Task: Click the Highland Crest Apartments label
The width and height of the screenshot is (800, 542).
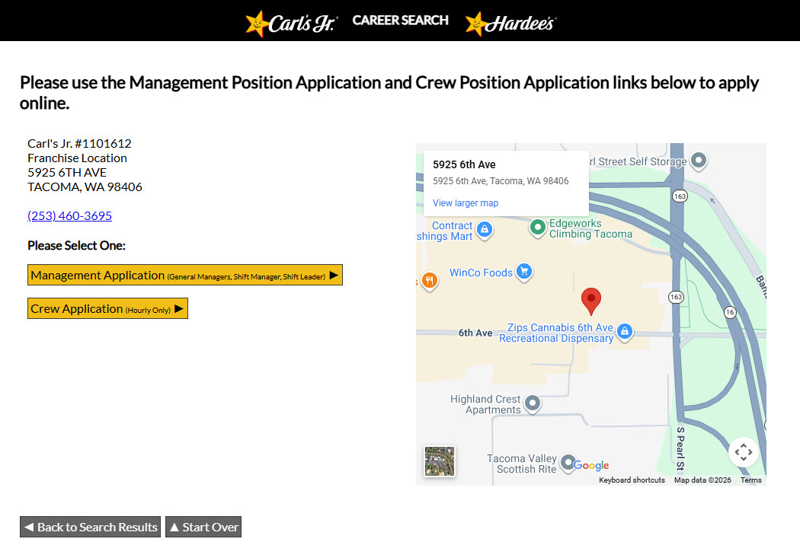Action: pyautogui.click(x=485, y=404)
